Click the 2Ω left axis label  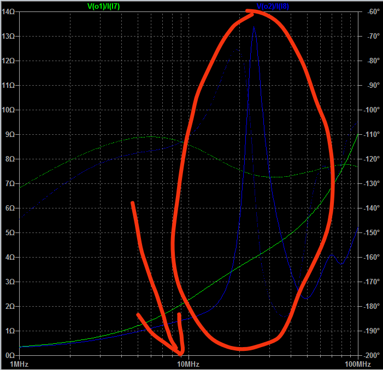10,306
